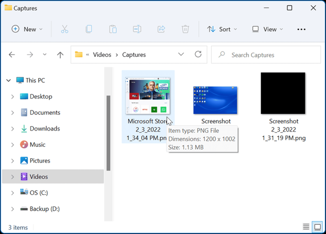Expand the Downloads tree node
The width and height of the screenshot is (326, 234).
[12, 129]
